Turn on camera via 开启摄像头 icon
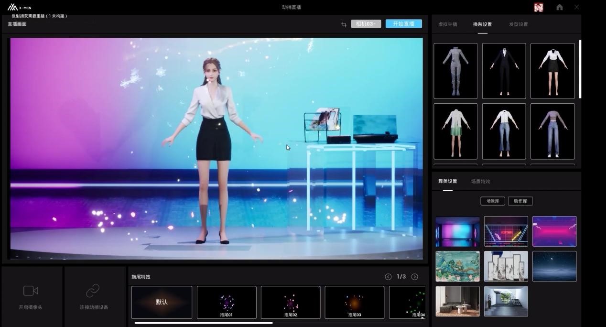Screen dimensions: 606x327 (31, 291)
